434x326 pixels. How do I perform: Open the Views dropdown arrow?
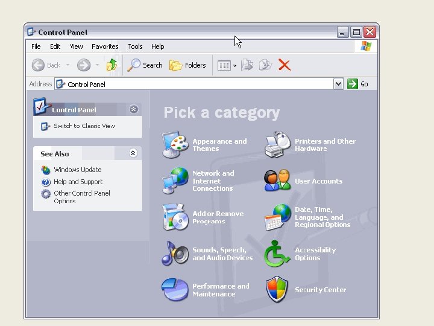(234, 66)
